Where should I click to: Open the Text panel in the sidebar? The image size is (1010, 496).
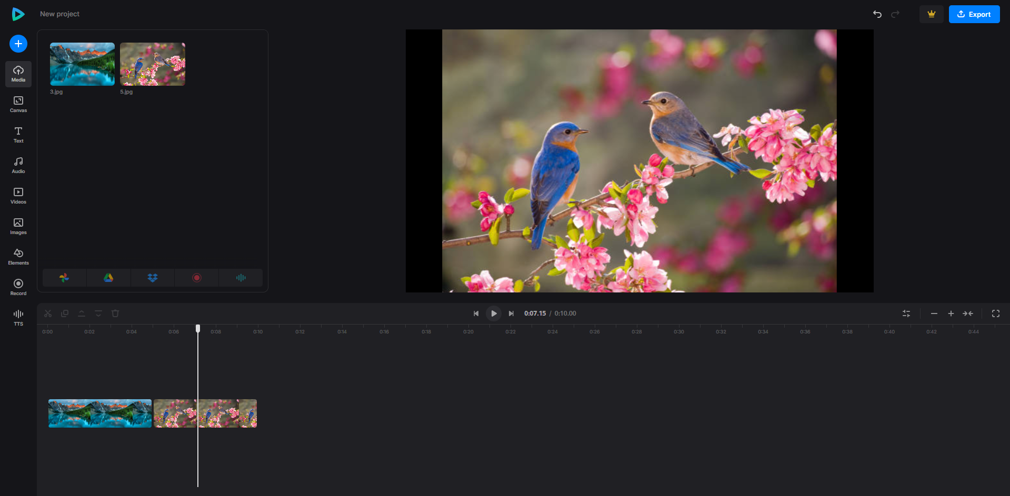click(18, 135)
